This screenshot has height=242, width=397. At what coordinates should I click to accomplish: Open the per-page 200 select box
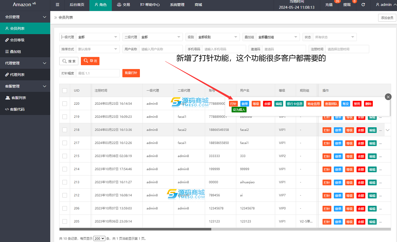coord(99,239)
